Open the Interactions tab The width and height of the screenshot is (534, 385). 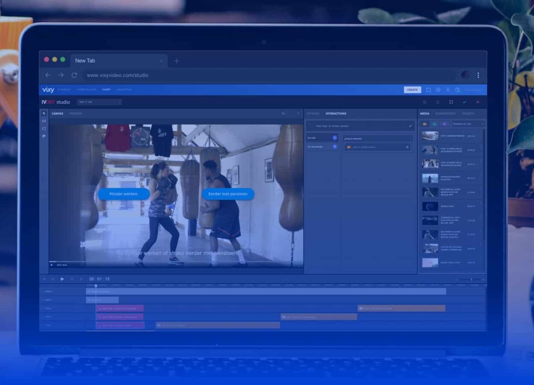[x=336, y=114]
